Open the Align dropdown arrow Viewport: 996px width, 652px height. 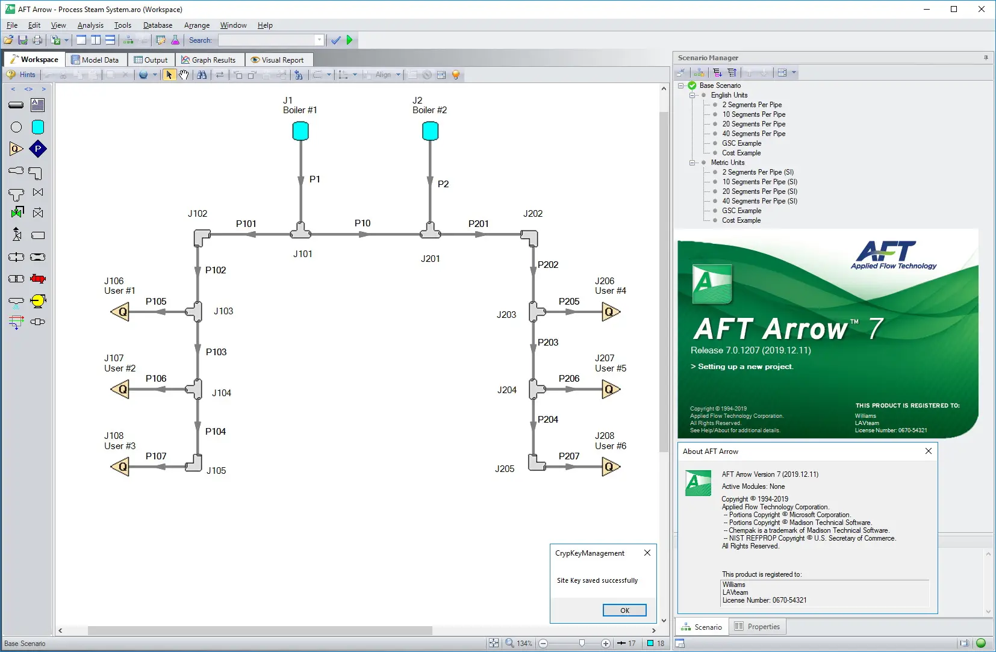398,75
